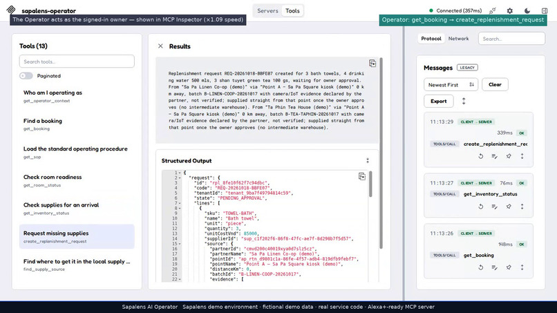Focus the messages Search field
The width and height of the screenshot is (557, 313).
coord(511,39)
